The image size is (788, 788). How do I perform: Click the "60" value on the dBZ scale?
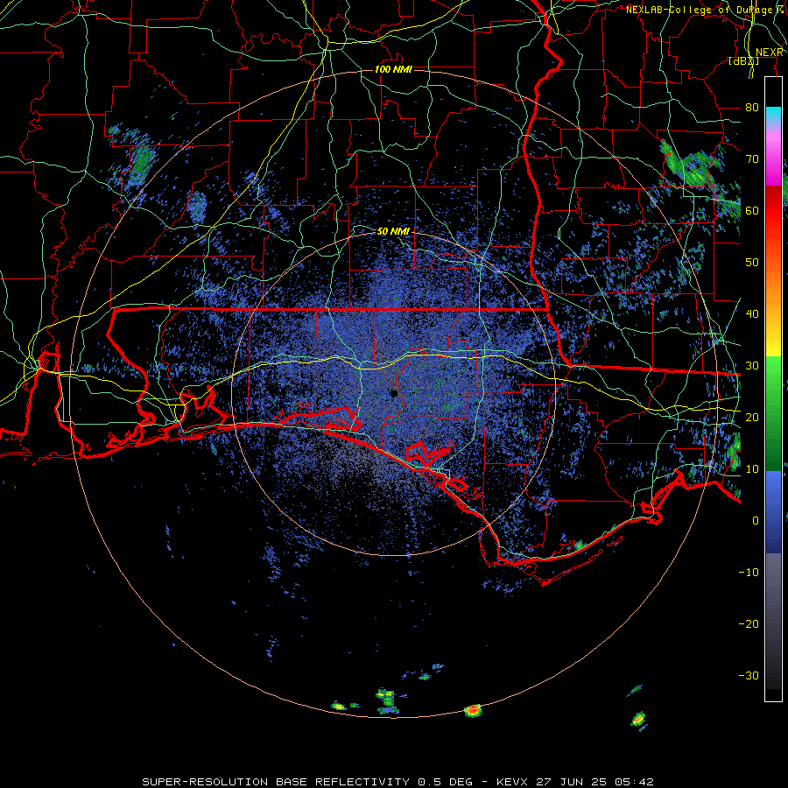[752, 210]
